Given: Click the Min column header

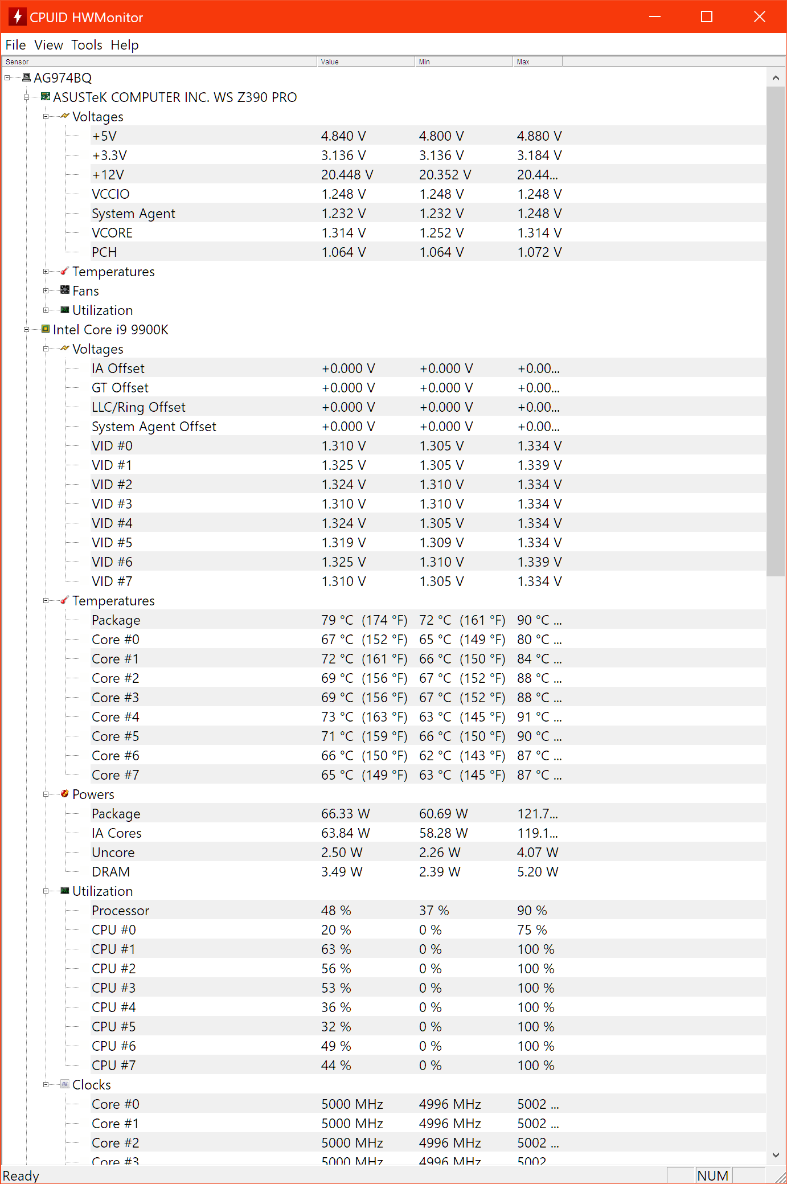Looking at the screenshot, I should tap(464, 62).
